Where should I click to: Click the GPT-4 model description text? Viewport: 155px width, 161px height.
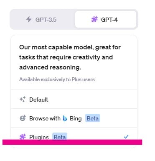70,57
